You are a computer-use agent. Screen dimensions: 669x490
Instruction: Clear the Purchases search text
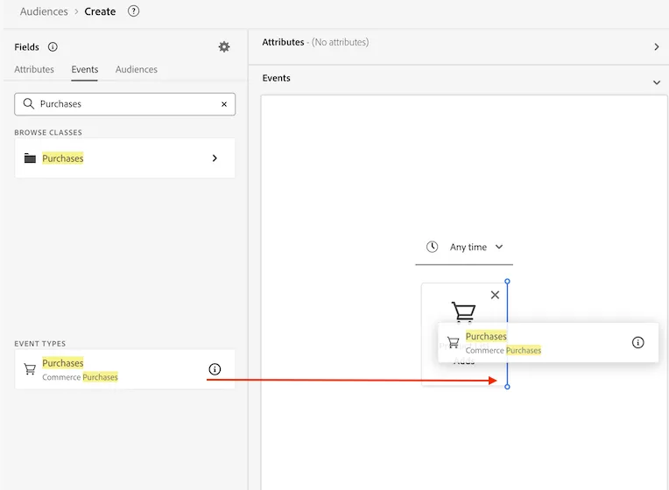(x=224, y=104)
